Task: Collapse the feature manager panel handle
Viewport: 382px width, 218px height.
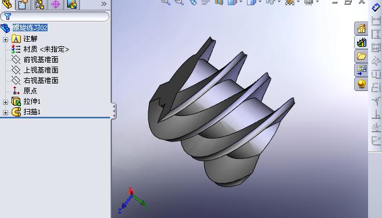Action: [114, 111]
